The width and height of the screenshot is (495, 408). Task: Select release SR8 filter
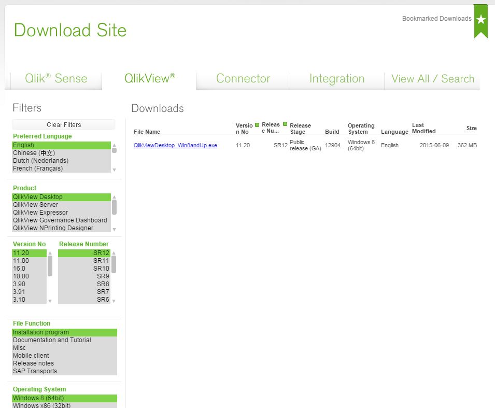[x=84, y=284]
